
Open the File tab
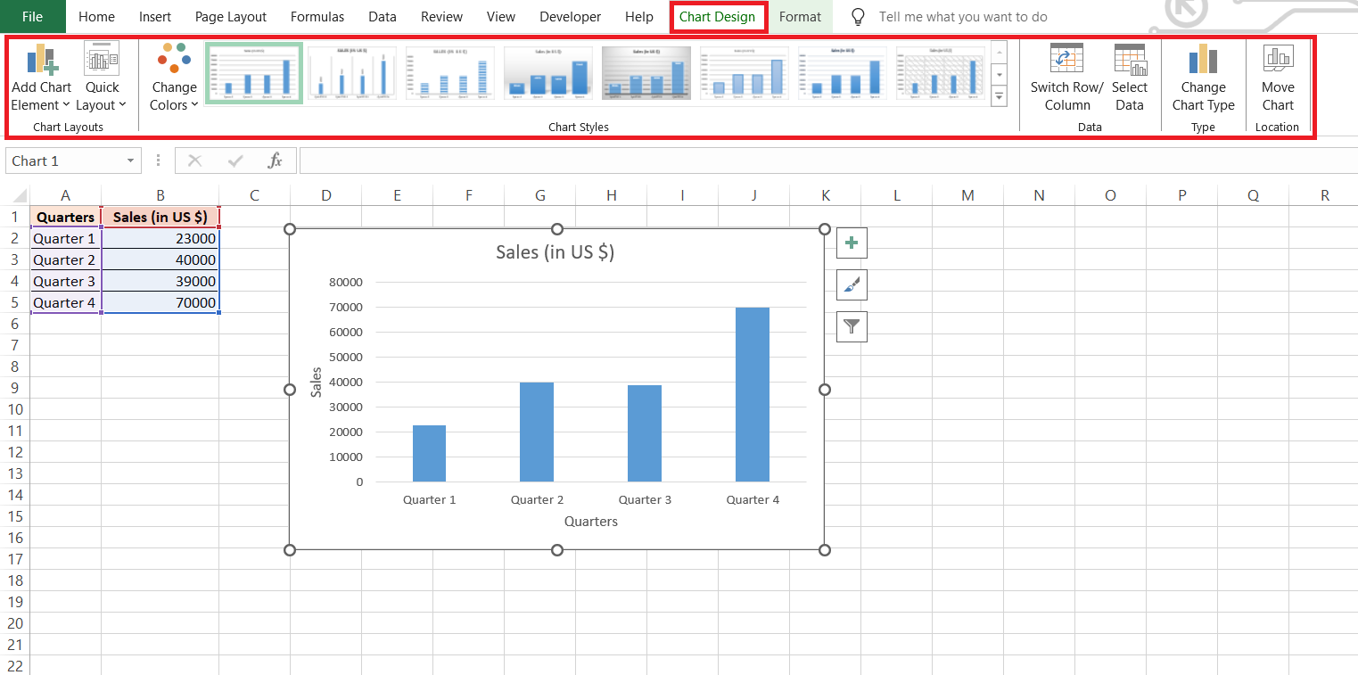click(32, 17)
